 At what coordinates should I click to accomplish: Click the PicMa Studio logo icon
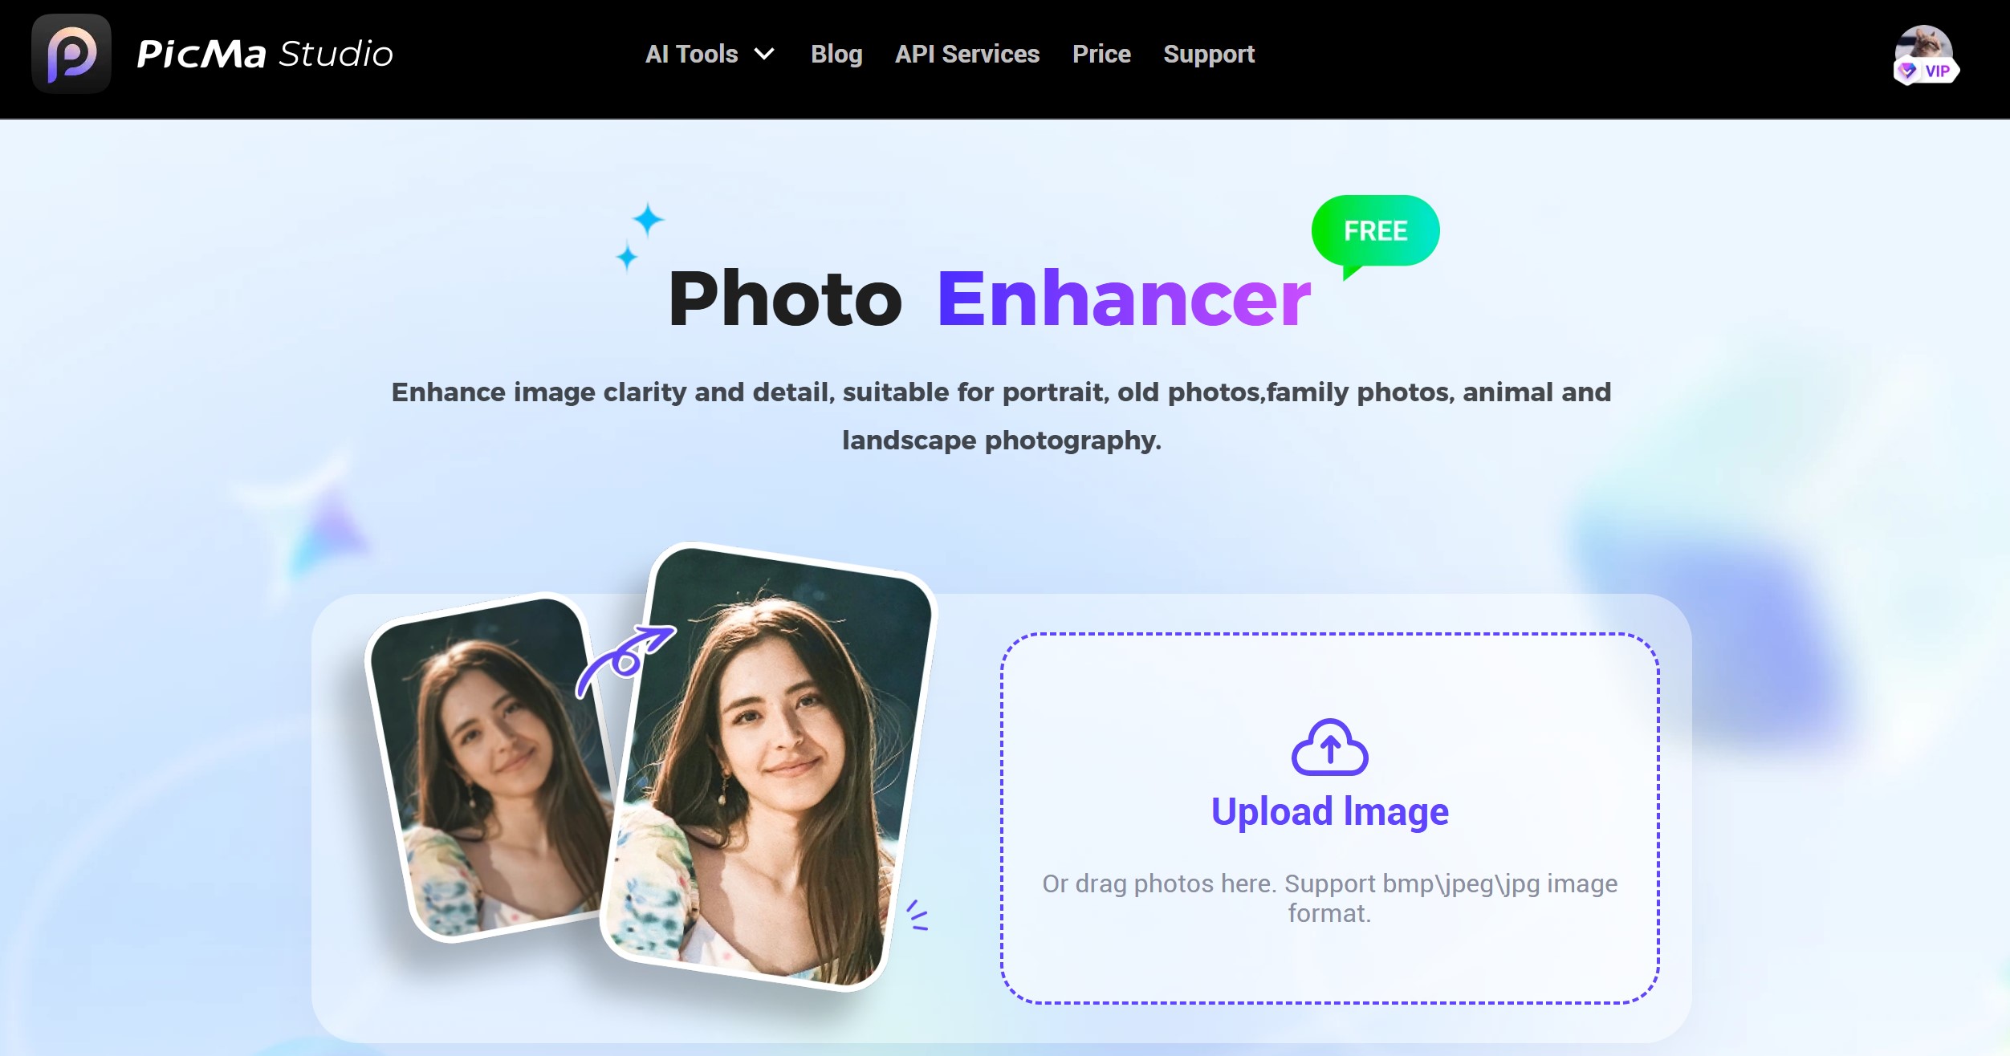pos(71,54)
